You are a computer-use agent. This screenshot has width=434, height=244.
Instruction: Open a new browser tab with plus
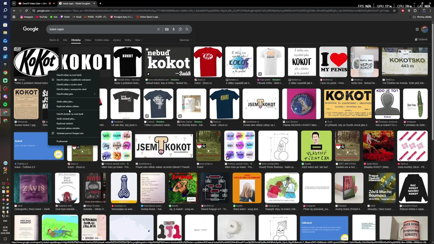tap(100, 3)
